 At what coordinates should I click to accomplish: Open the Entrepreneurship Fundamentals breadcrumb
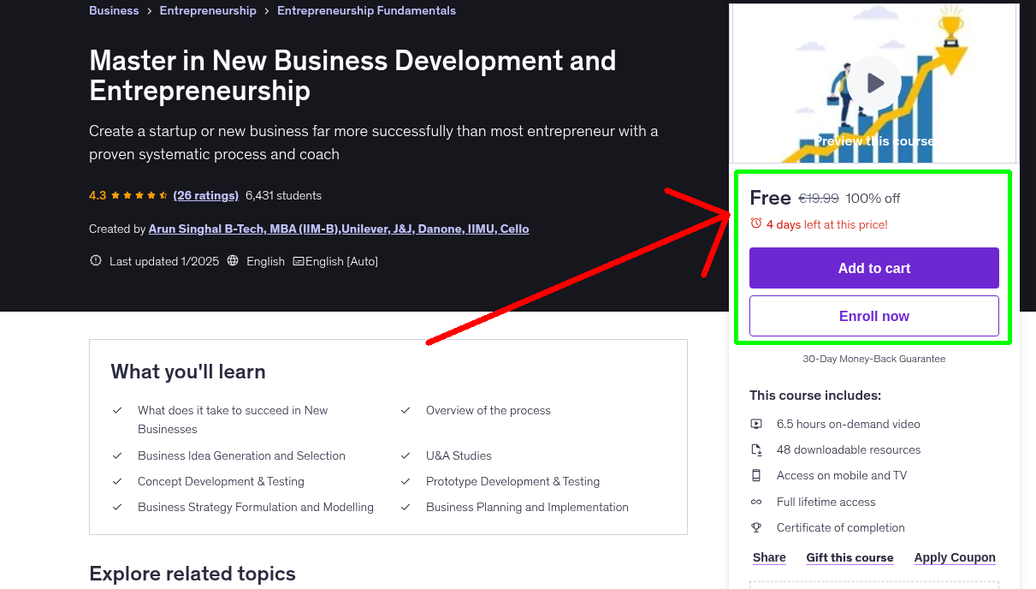tap(366, 10)
